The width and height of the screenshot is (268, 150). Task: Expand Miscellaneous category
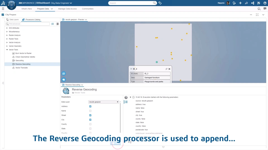tap(7, 32)
